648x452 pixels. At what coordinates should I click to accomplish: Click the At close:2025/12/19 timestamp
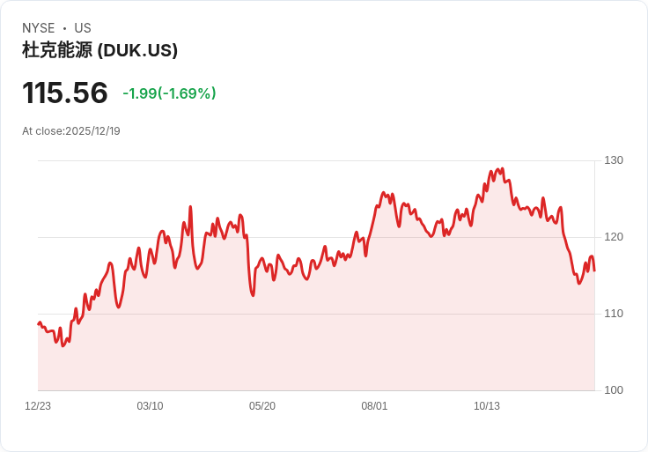click(x=71, y=131)
